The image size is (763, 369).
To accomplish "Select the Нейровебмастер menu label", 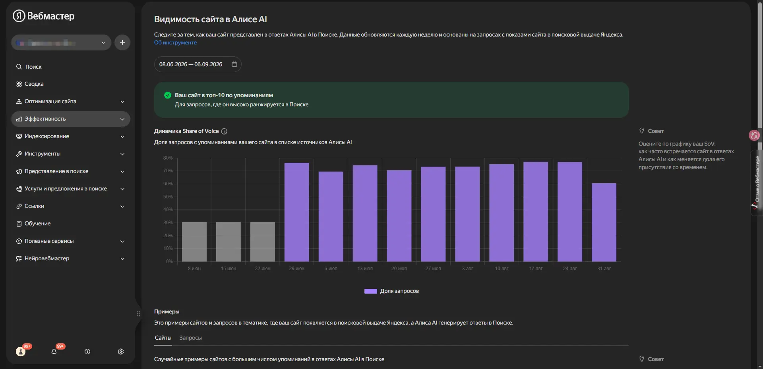I will click(47, 259).
